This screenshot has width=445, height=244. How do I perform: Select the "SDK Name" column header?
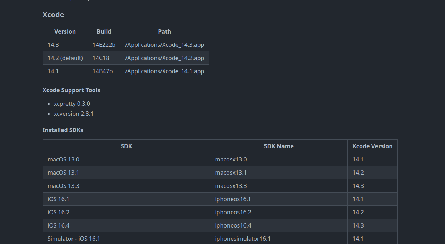[279, 146]
